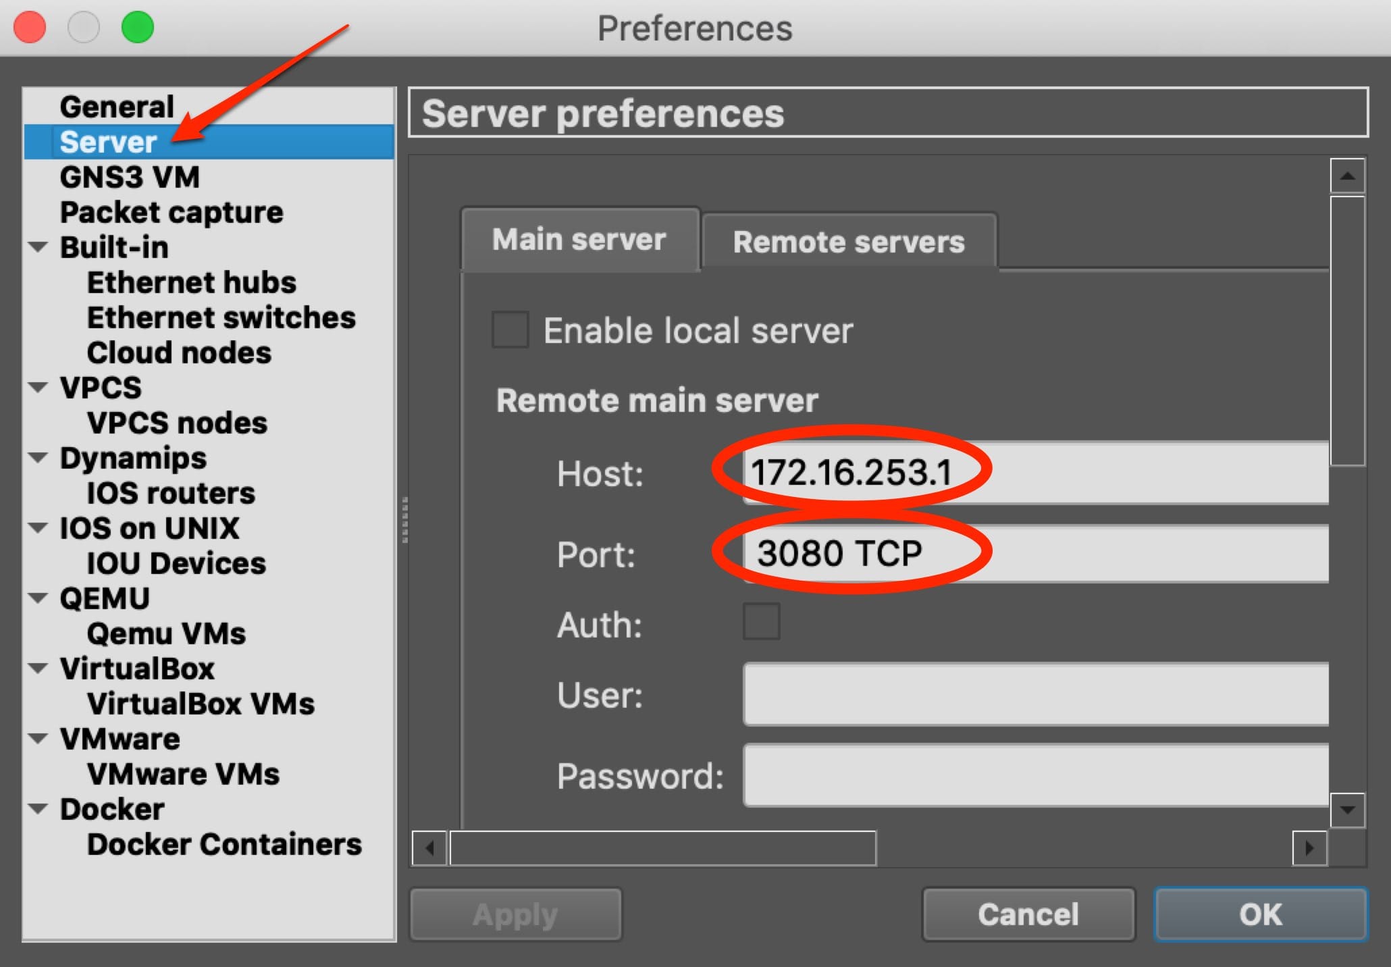
Task: Open Packet capture settings
Action: pyautogui.click(x=209, y=212)
